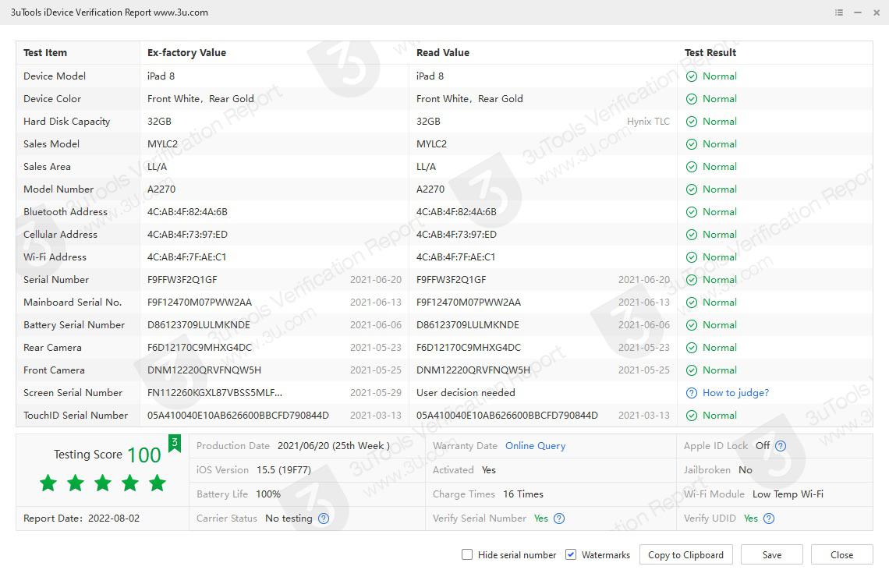Open the list menu icon in title bar

[839, 12]
